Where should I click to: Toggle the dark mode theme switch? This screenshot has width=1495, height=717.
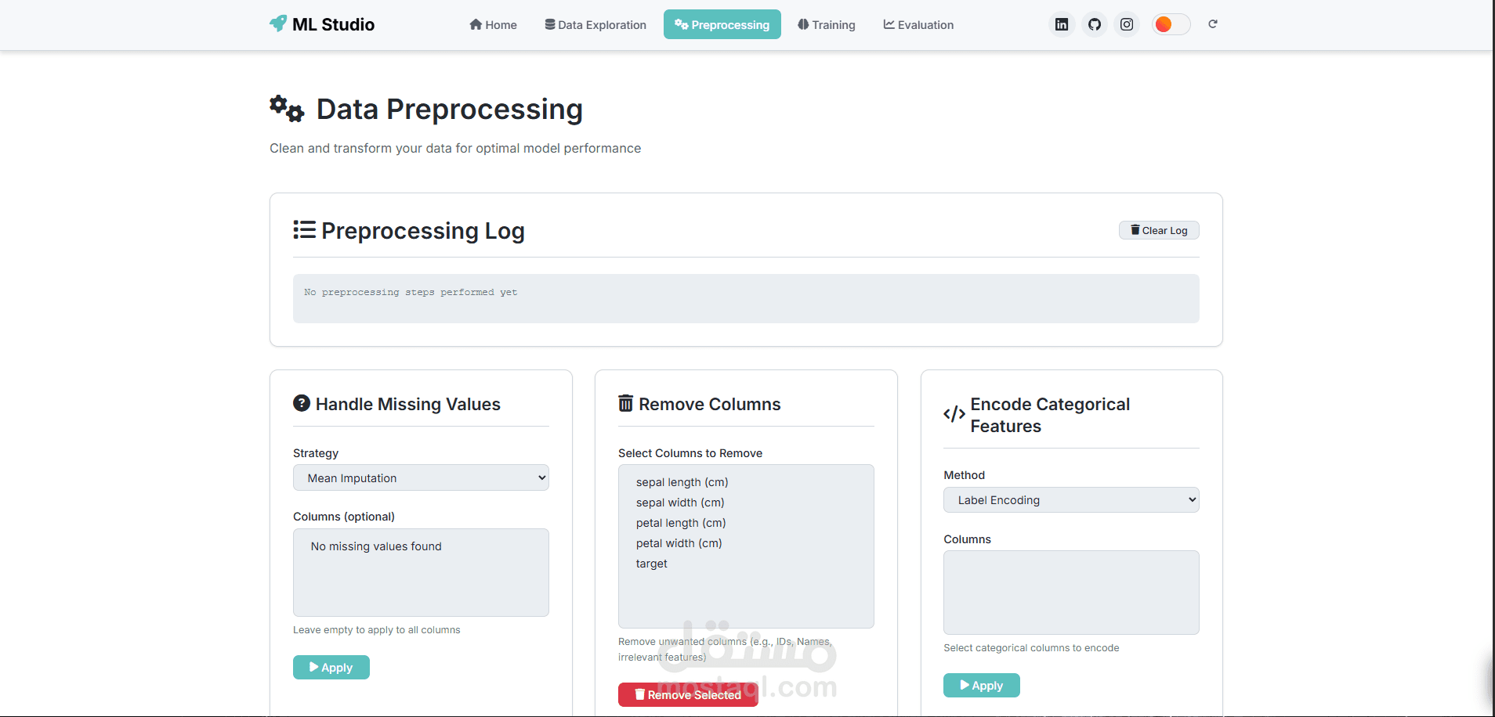(x=1171, y=24)
